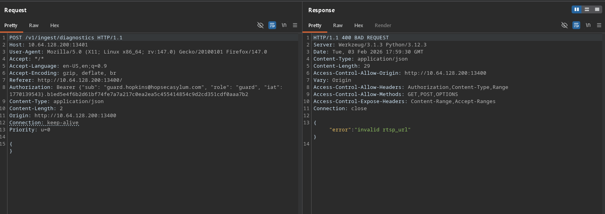Select top-bottom stacked layout icon

click(587, 9)
